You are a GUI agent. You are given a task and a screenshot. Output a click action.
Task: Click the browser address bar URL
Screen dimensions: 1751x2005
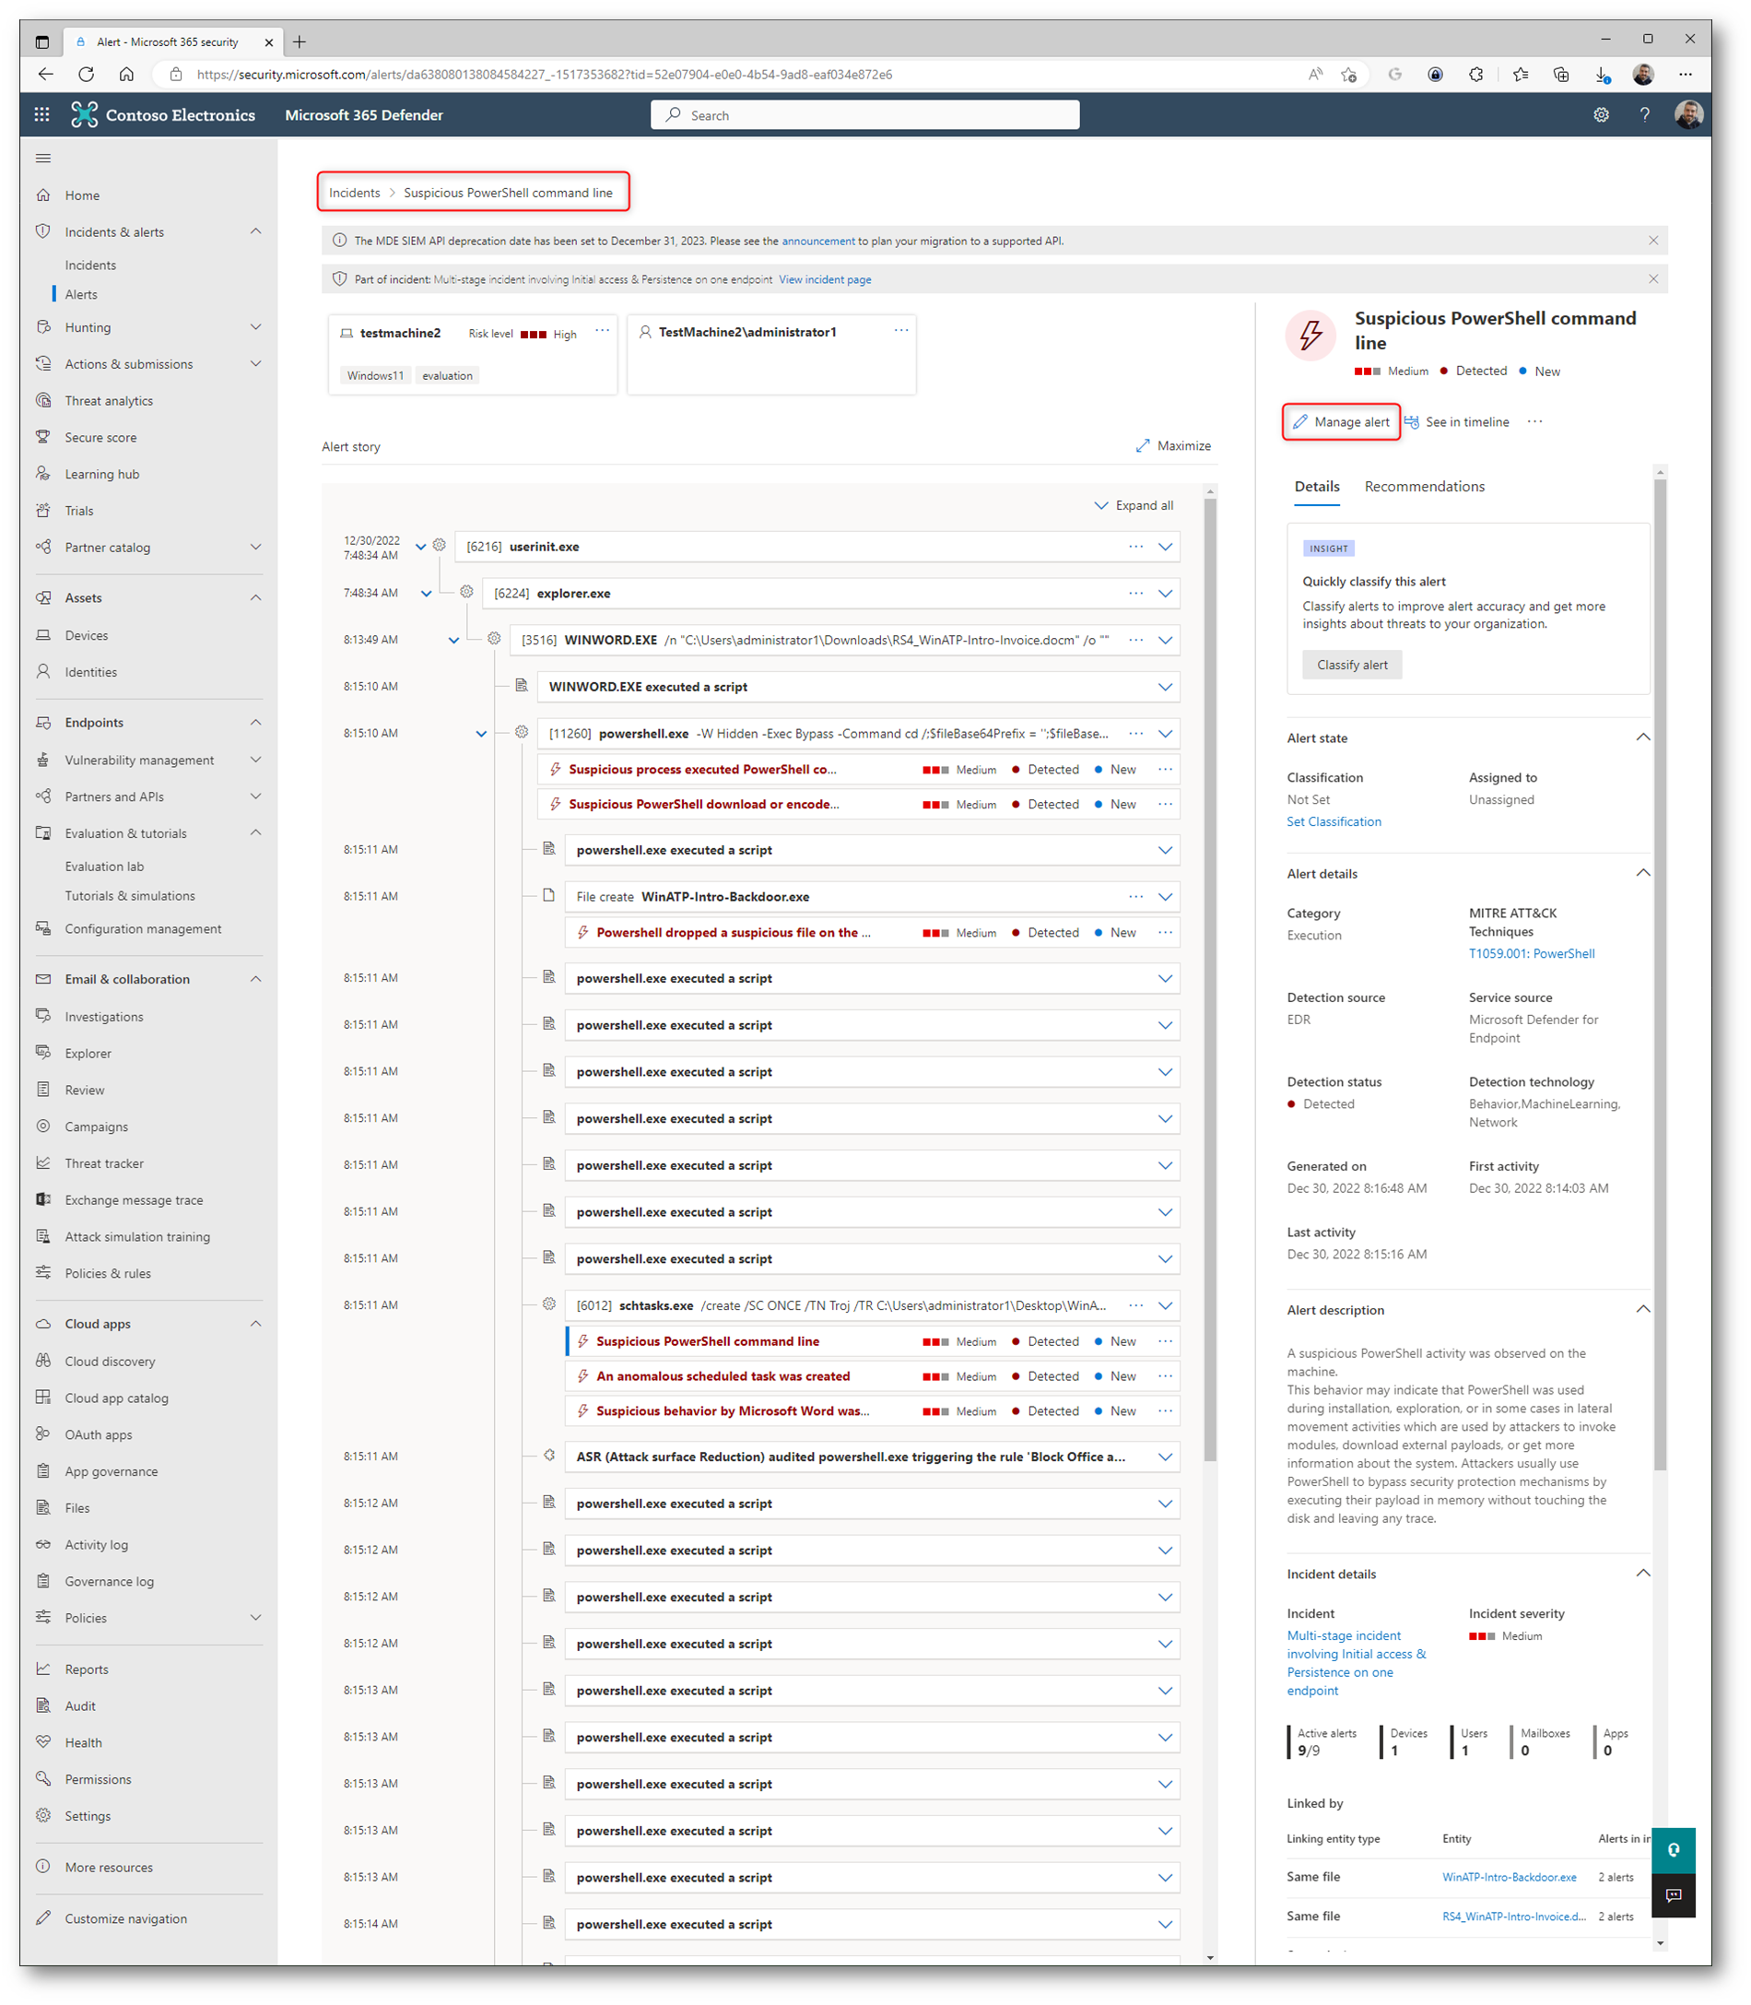click(545, 75)
